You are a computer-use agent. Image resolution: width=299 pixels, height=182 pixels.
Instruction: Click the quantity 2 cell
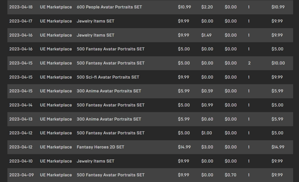click(x=249, y=63)
